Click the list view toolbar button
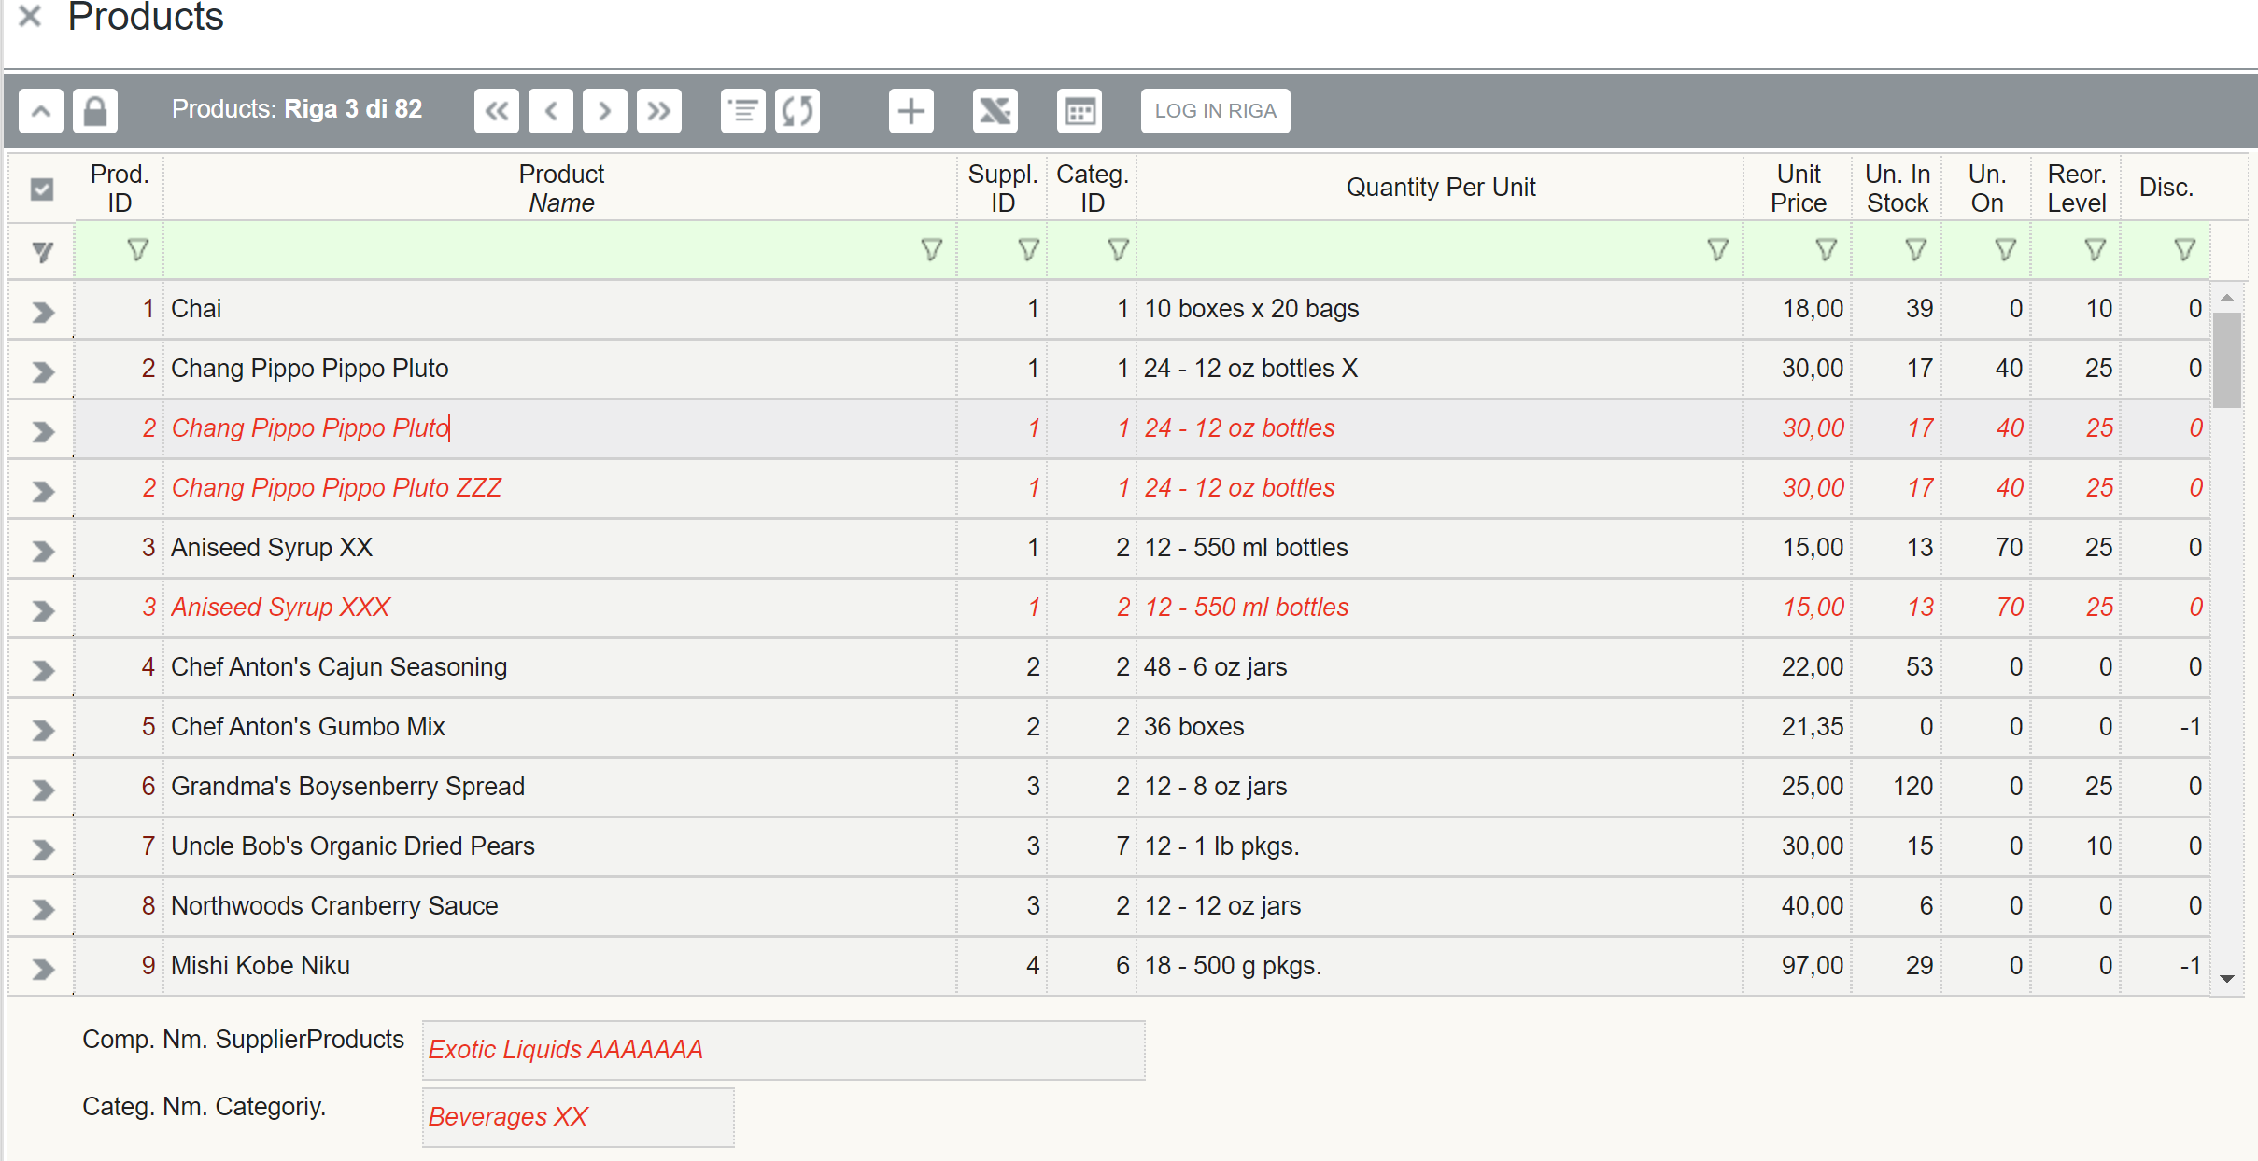This screenshot has height=1161, width=2258. [x=743, y=111]
